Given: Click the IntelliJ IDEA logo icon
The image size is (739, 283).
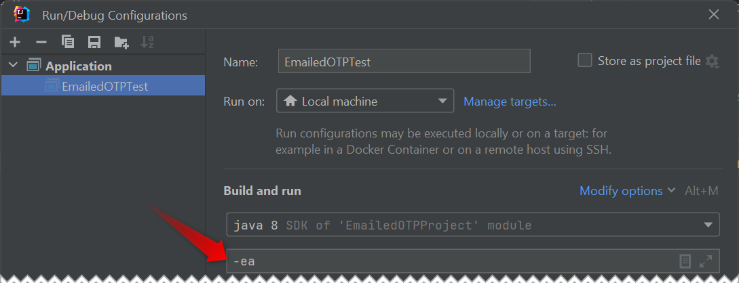Looking at the screenshot, I should 22,15.
